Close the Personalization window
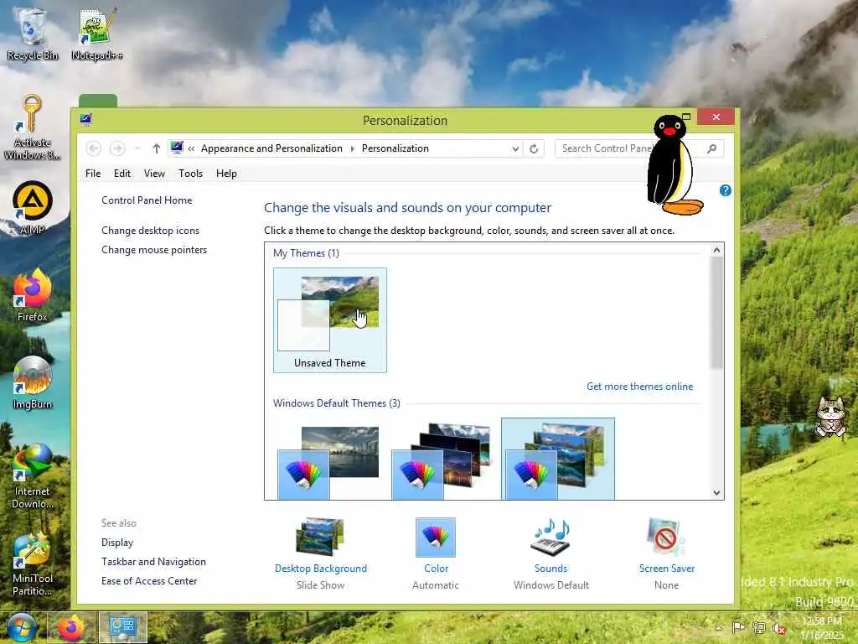Screen dimensions: 858x644 click(x=716, y=117)
